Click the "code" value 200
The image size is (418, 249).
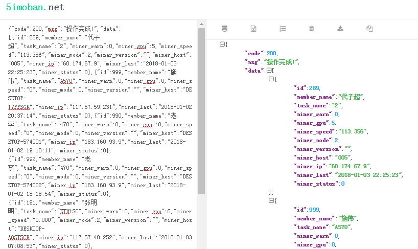tap(271, 53)
